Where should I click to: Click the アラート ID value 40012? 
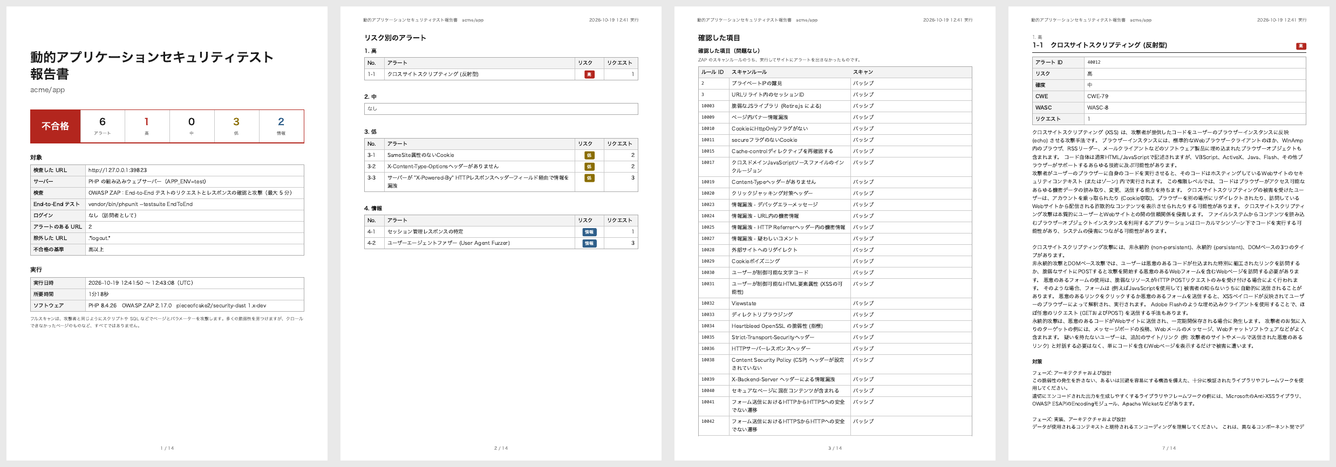tap(1094, 63)
